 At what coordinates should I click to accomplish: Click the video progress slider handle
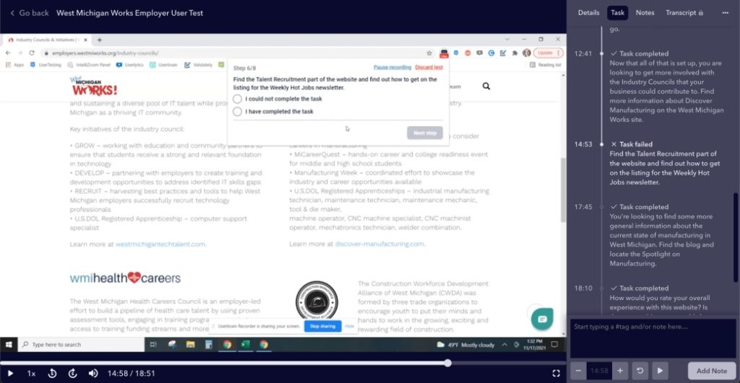[x=447, y=363]
